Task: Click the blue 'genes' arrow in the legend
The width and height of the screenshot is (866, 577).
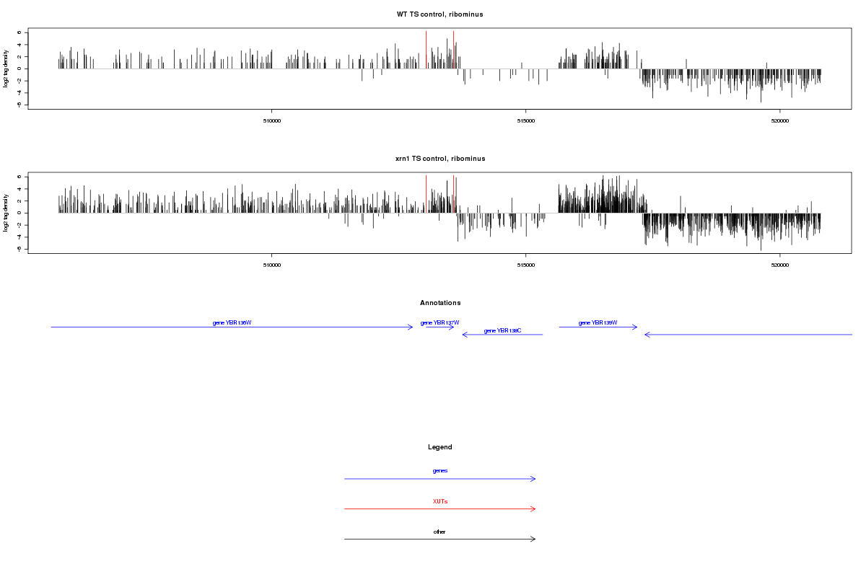Action: point(439,479)
